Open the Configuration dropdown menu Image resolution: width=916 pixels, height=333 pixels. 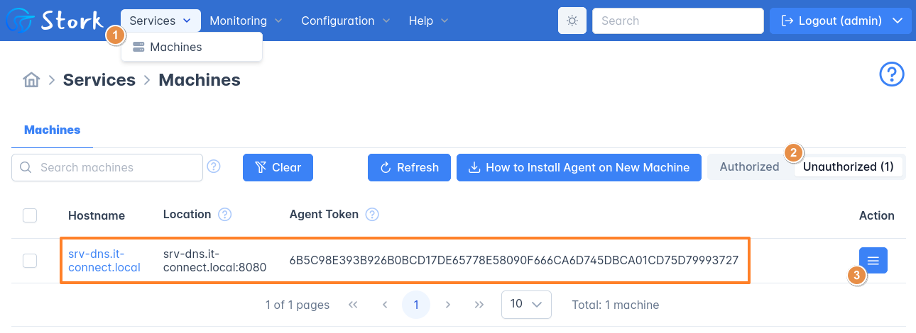pyautogui.click(x=346, y=21)
